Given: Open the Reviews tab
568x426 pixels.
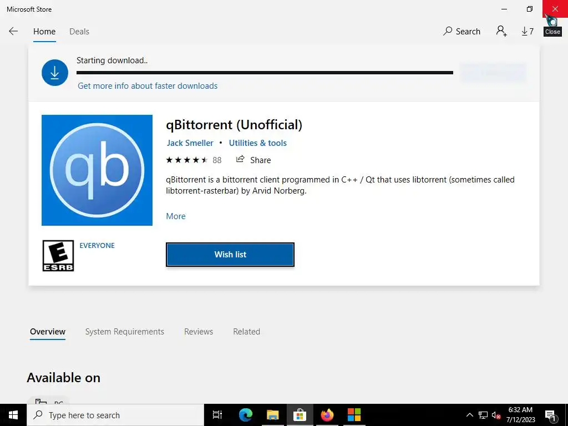Looking at the screenshot, I should click(199, 332).
